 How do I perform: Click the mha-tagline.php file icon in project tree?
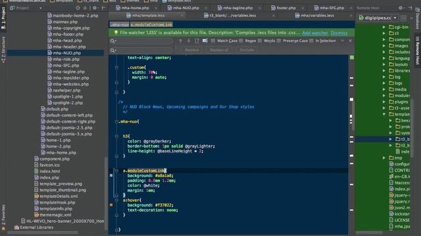tap(50, 71)
